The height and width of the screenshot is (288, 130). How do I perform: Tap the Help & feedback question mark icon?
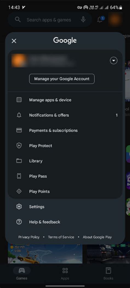[19, 222]
